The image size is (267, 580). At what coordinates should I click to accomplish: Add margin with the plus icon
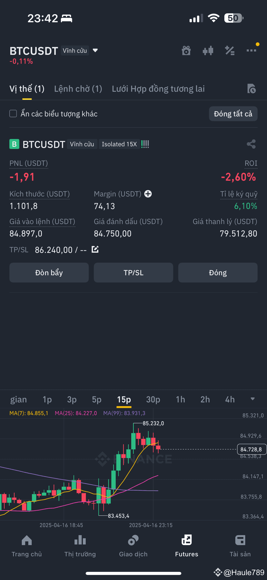point(148,194)
